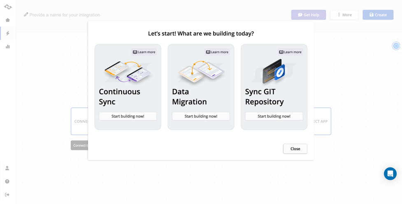Image resolution: width=402 pixels, height=204 pixels.
Task: Open the question mark help icon
Action: (7, 181)
